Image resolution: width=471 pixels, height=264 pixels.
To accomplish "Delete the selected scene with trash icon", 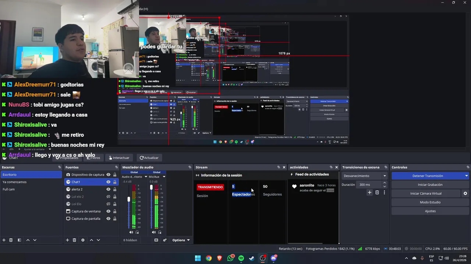I will [11, 240].
